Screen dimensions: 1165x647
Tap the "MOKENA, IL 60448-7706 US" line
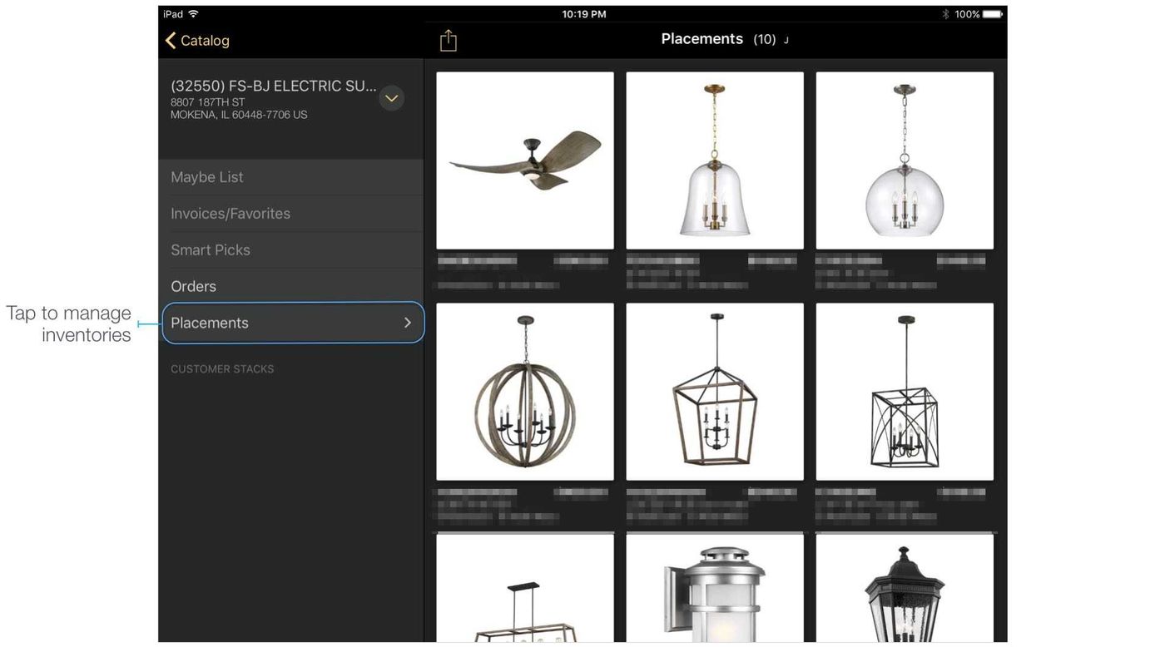pos(239,115)
